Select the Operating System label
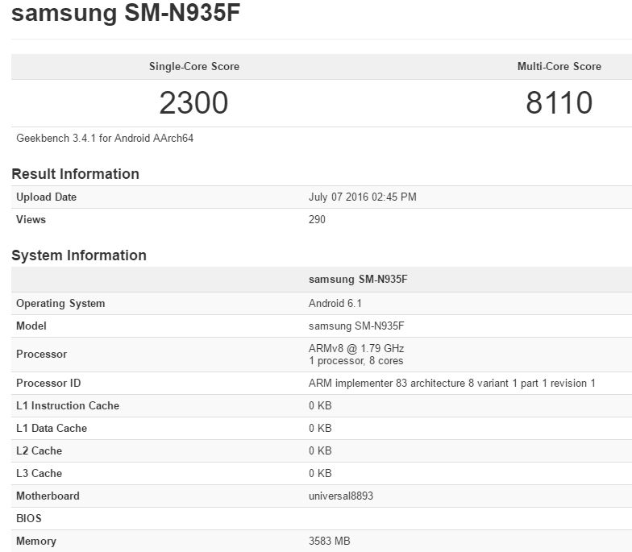 coord(60,303)
